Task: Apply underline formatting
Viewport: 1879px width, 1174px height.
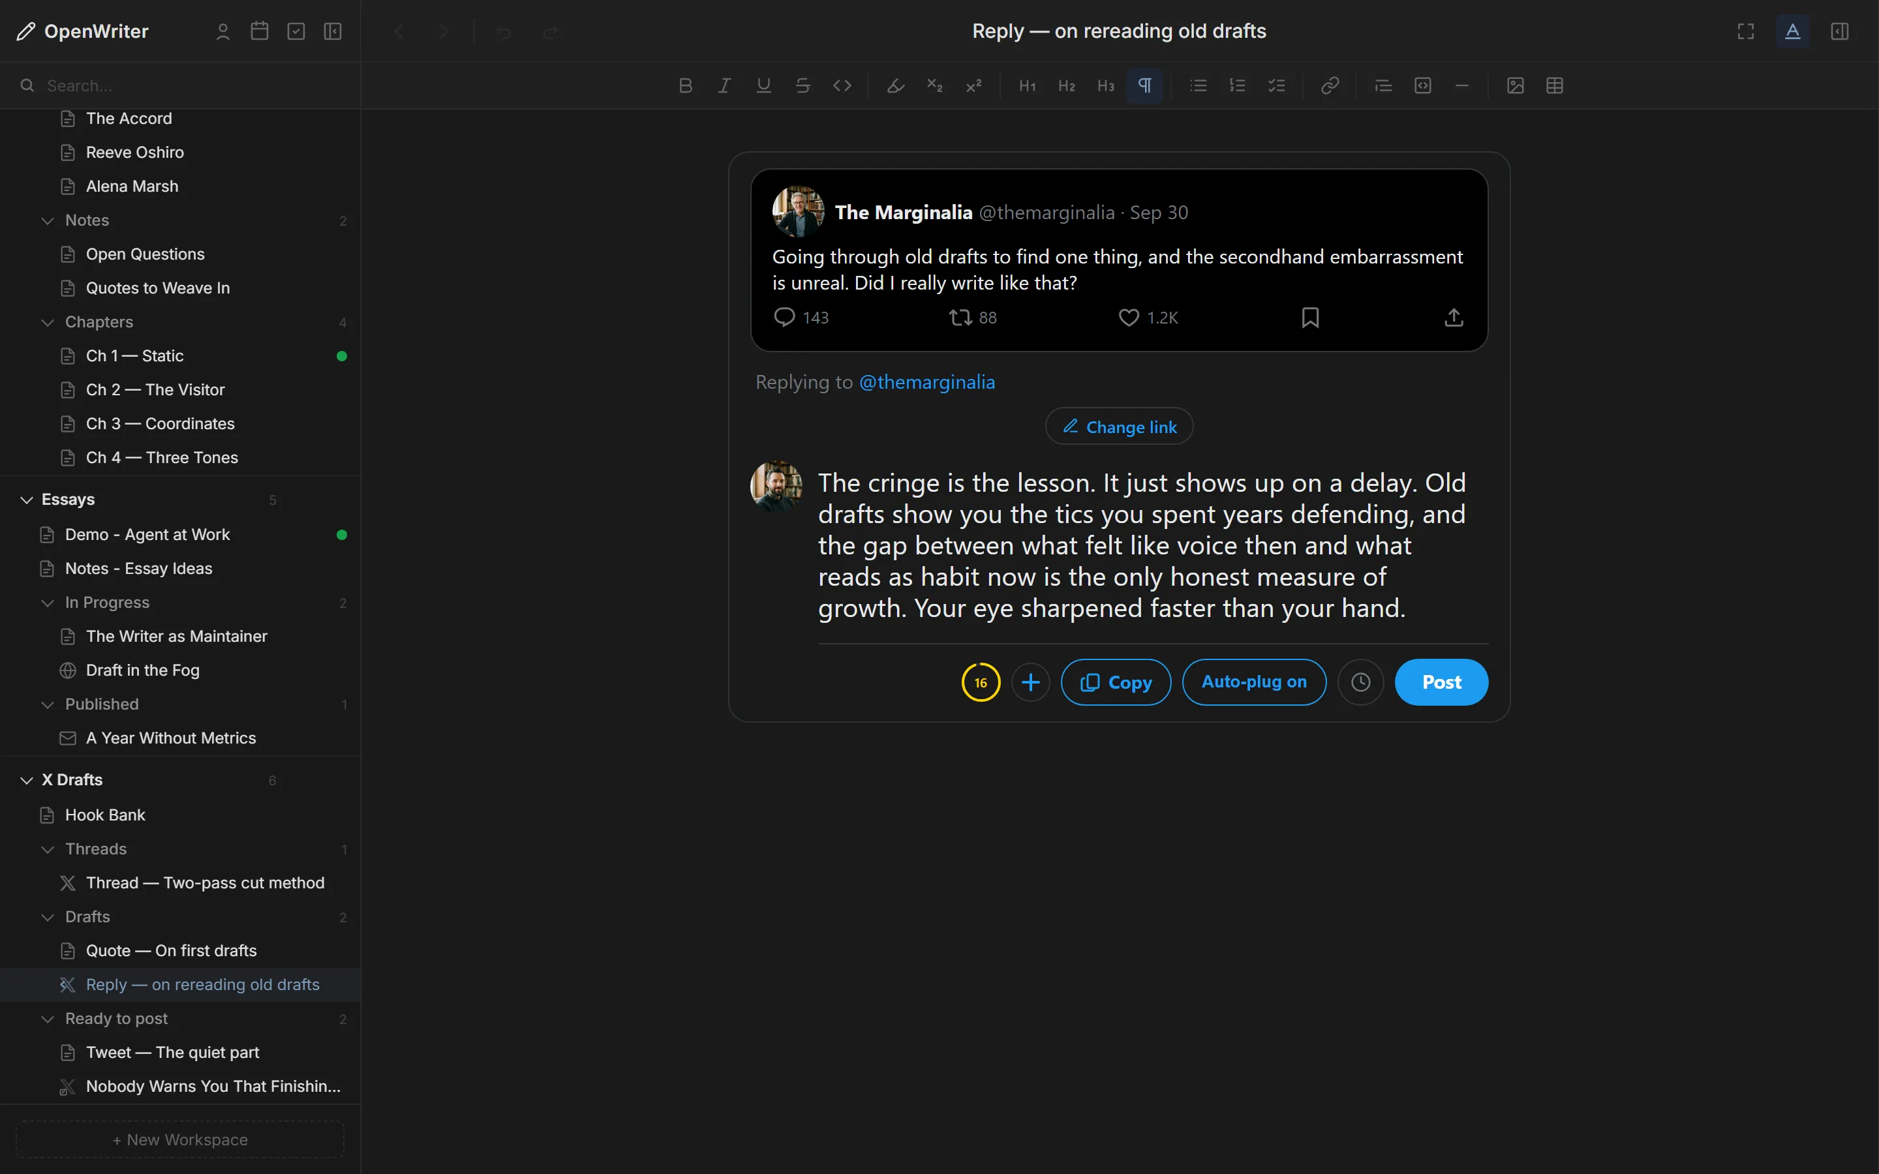Action: pyautogui.click(x=763, y=85)
